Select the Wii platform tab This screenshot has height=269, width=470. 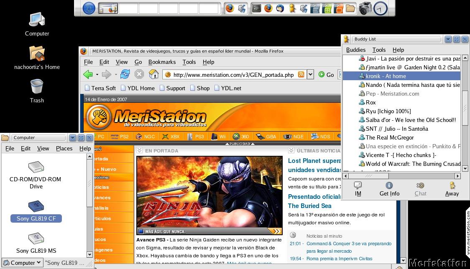click(x=219, y=137)
